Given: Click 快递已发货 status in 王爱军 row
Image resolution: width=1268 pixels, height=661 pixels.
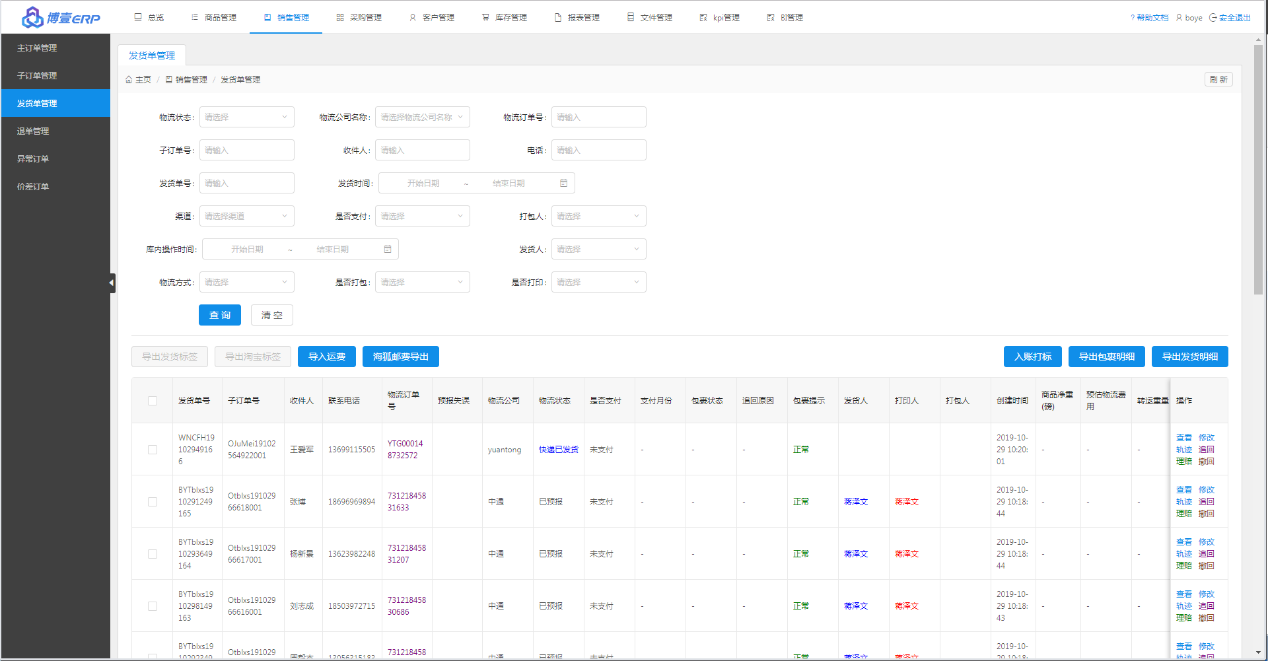Looking at the screenshot, I should pyautogui.click(x=559, y=450).
